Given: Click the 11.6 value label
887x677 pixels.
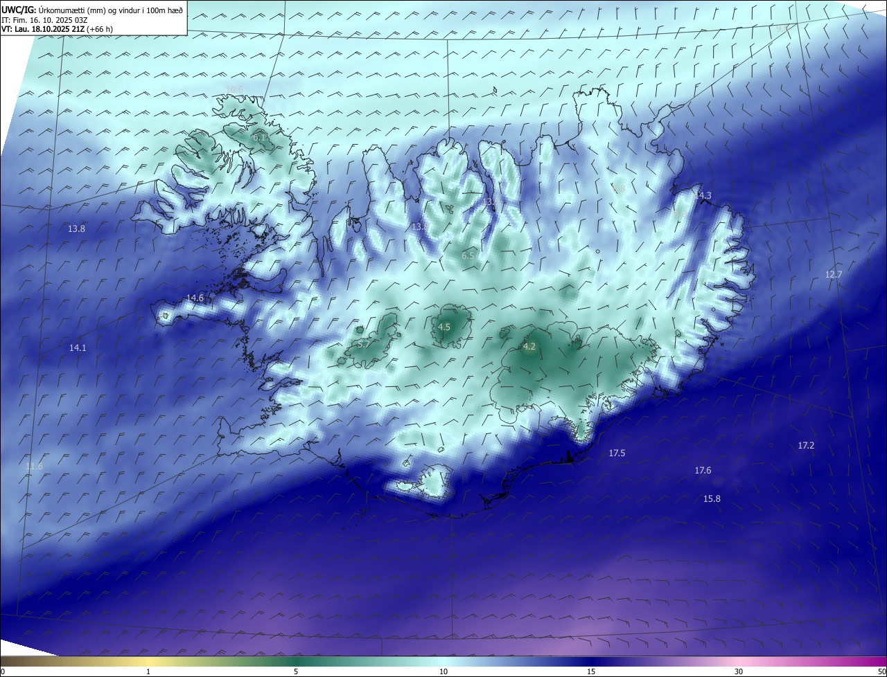Looking at the screenshot, I should click(34, 467).
